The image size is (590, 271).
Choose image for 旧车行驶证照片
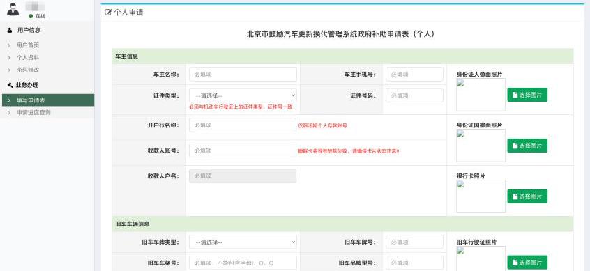click(x=527, y=263)
